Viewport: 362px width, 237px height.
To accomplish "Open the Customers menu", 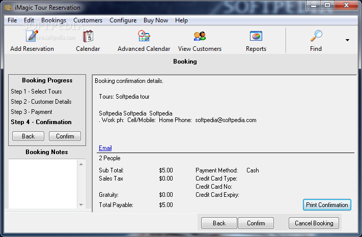I will pyautogui.click(x=88, y=20).
